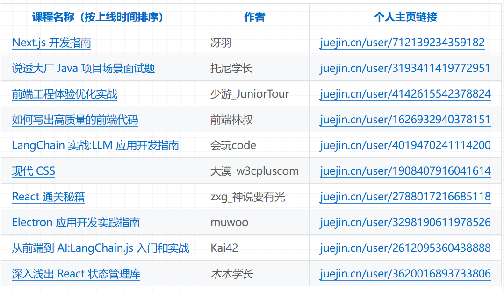Open 从前端到 AI:LangChain.js 入门和实战 link
This screenshot has width=504, height=291.
tap(101, 248)
